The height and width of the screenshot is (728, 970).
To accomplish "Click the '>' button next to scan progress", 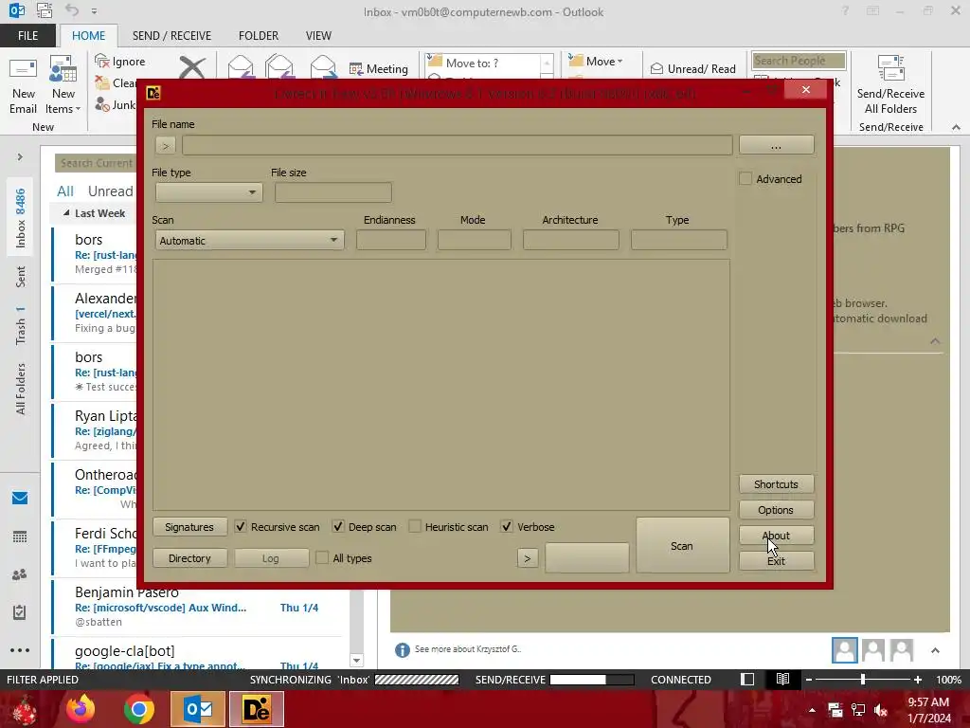I will click(x=527, y=557).
